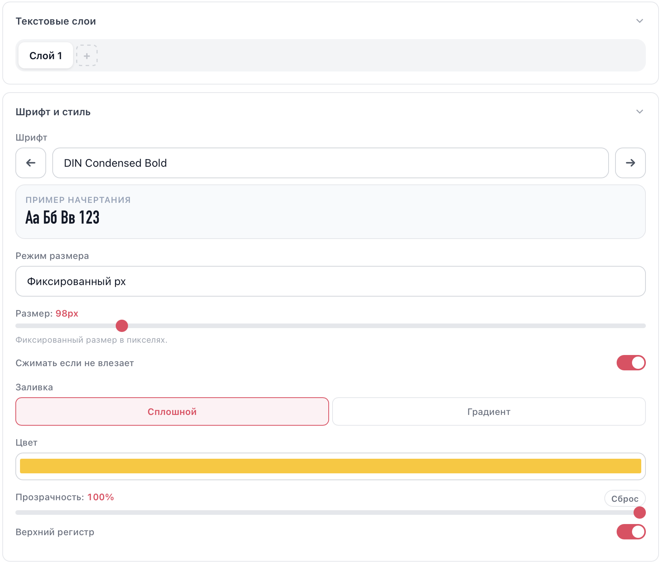Select the Слой 1 layer tab

(46, 56)
